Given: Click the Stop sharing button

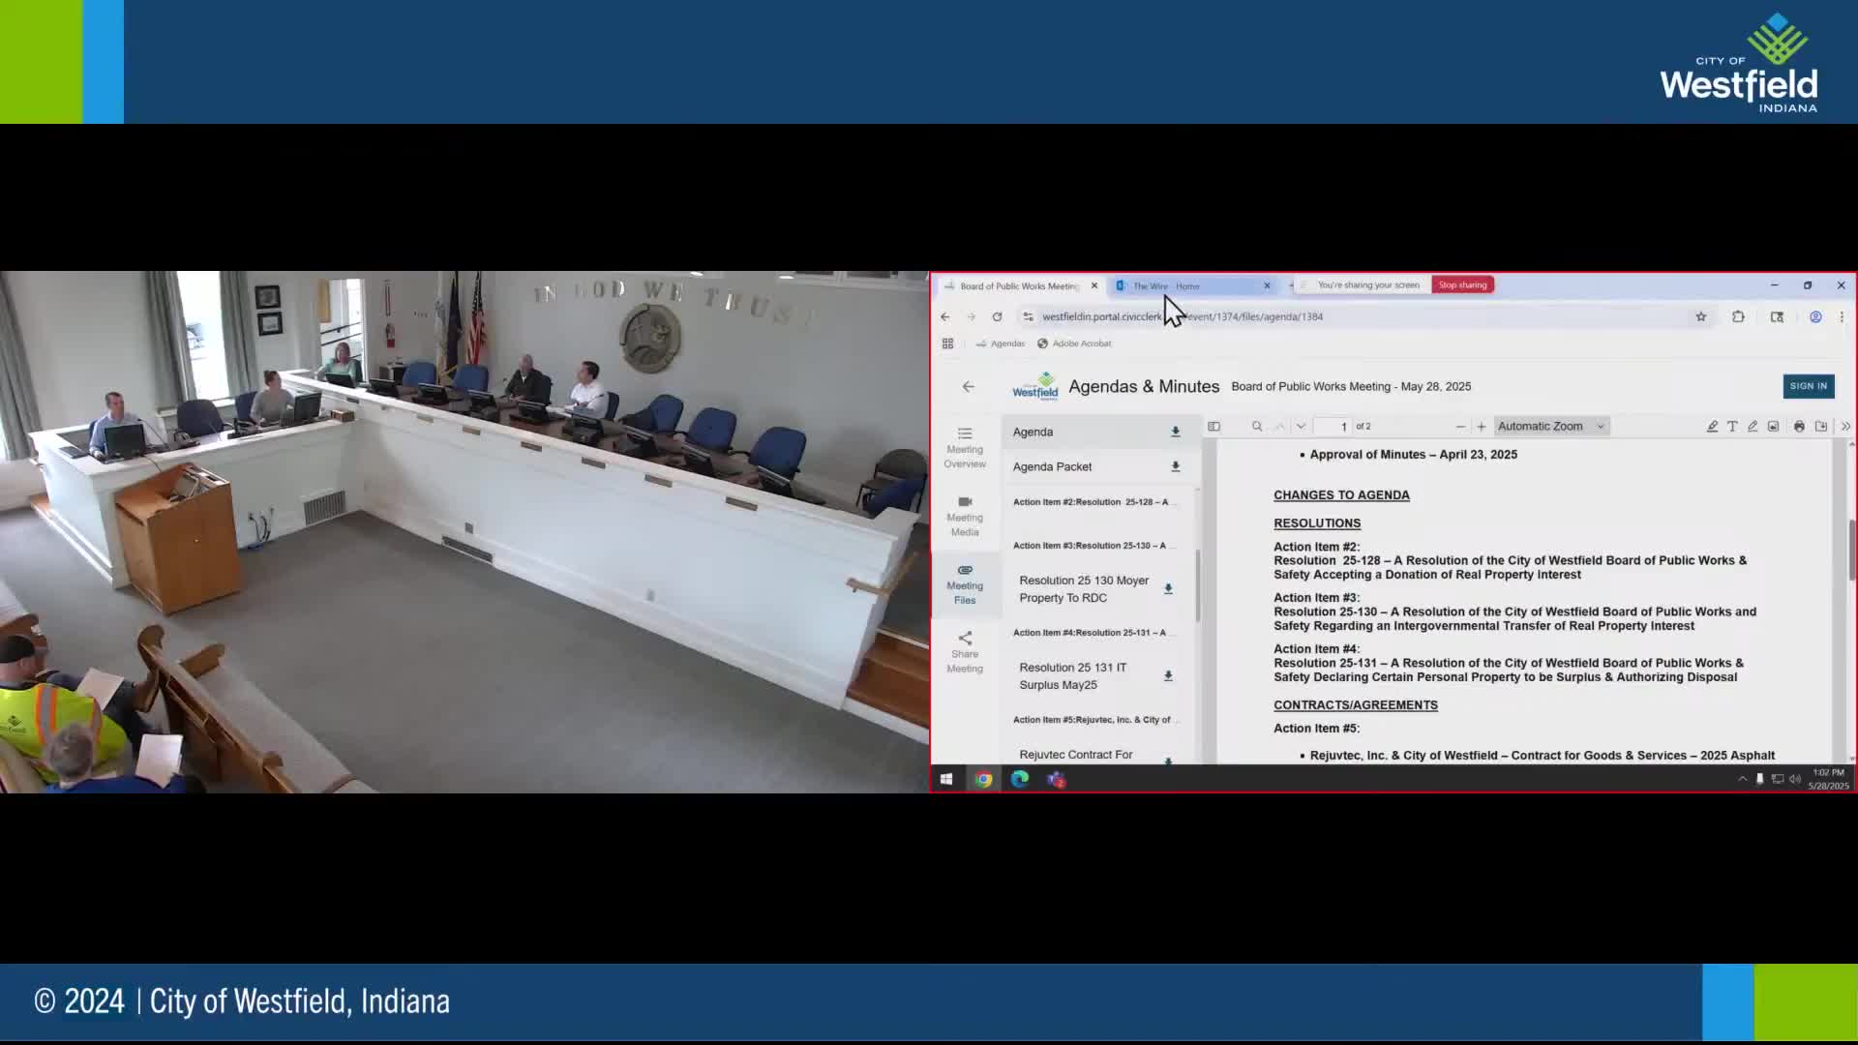Looking at the screenshot, I should point(1461,285).
